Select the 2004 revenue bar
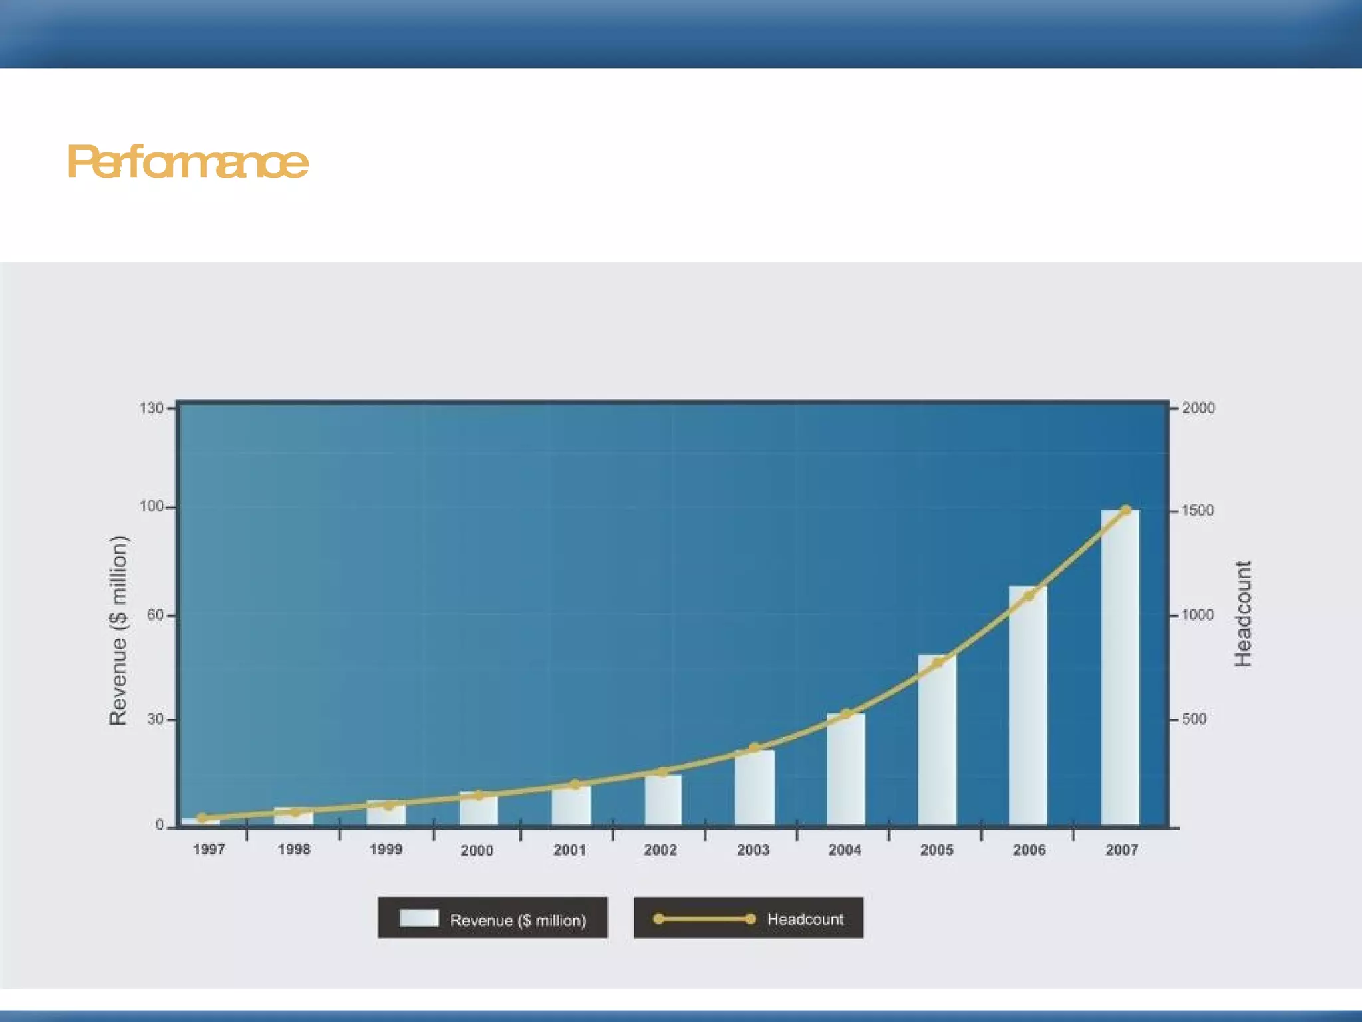 [846, 772]
